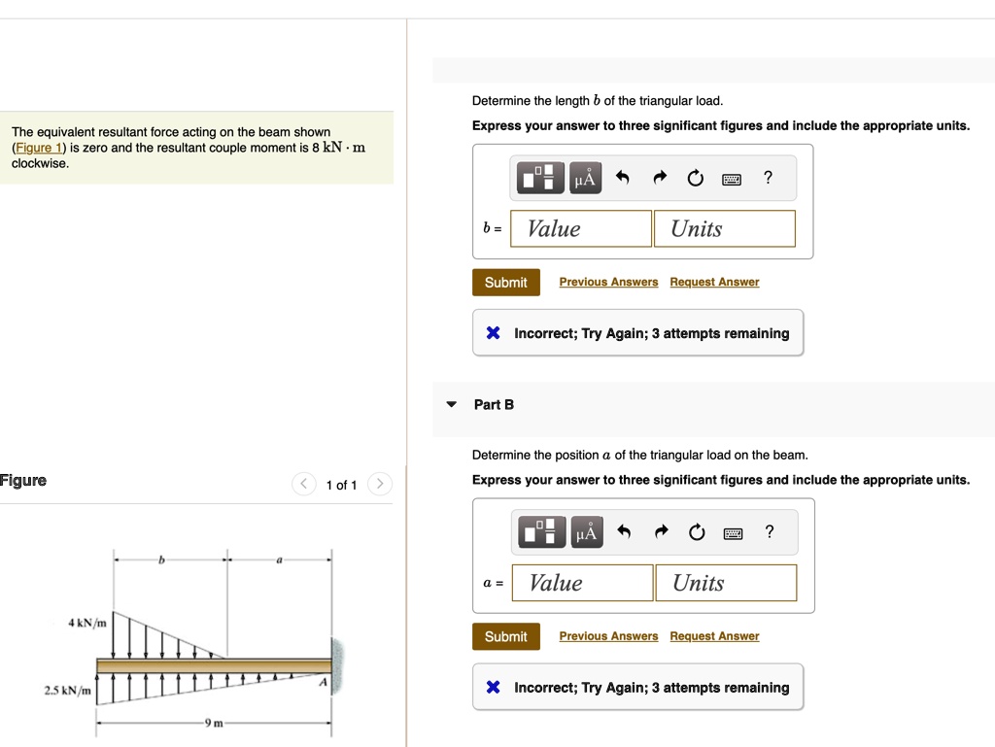Submit the answer for position a
Screen dimensions: 995x747
click(x=505, y=636)
